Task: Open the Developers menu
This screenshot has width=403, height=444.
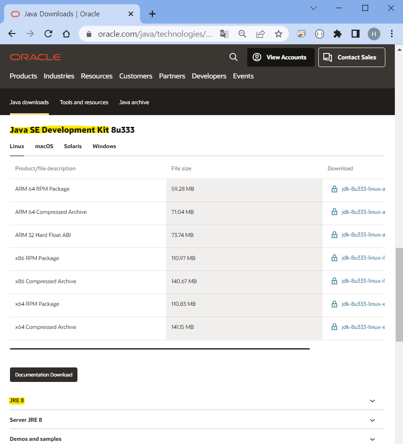Action: click(x=209, y=76)
